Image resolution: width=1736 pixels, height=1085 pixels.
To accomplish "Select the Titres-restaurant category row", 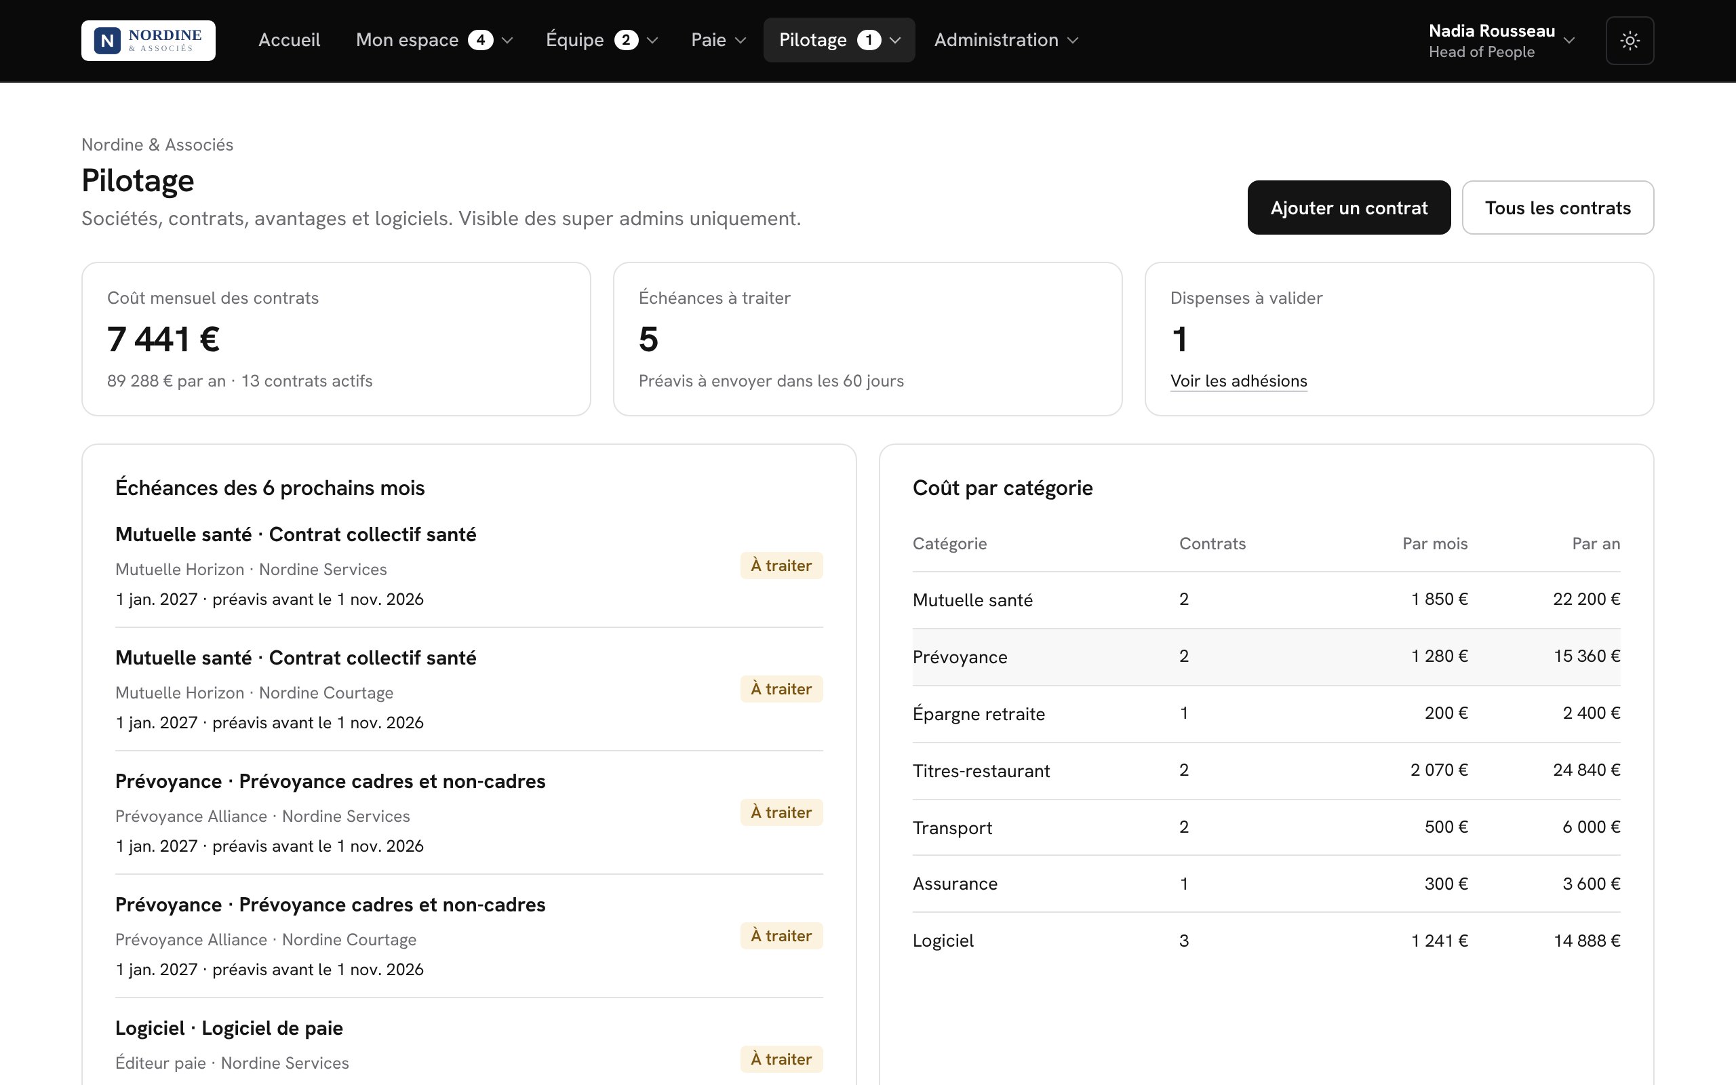I will coord(1266,771).
